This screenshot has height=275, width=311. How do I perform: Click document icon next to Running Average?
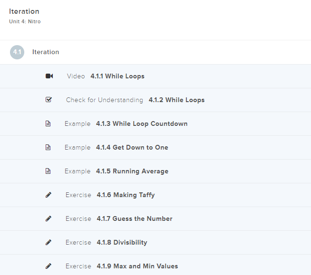point(48,171)
